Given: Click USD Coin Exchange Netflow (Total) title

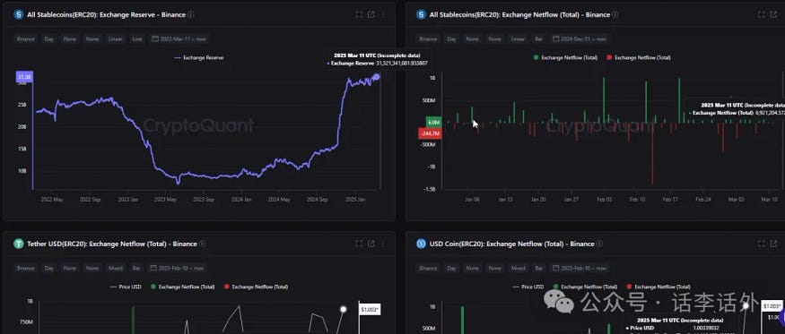Looking at the screenshot, I should (512, 244).
